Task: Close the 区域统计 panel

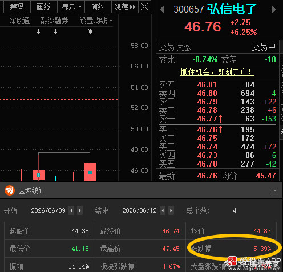Action: coord(275,190)
